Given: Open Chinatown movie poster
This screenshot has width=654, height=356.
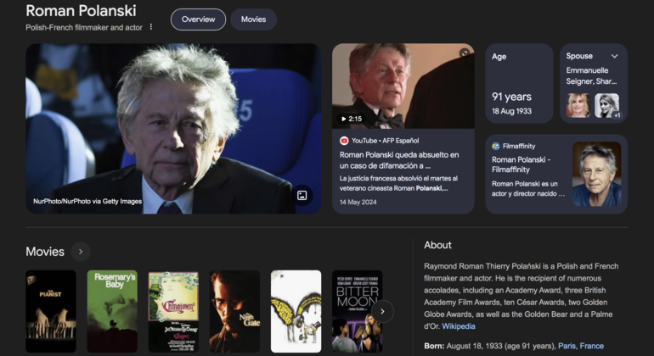Looking at the screenshot, I should (173, 311).
